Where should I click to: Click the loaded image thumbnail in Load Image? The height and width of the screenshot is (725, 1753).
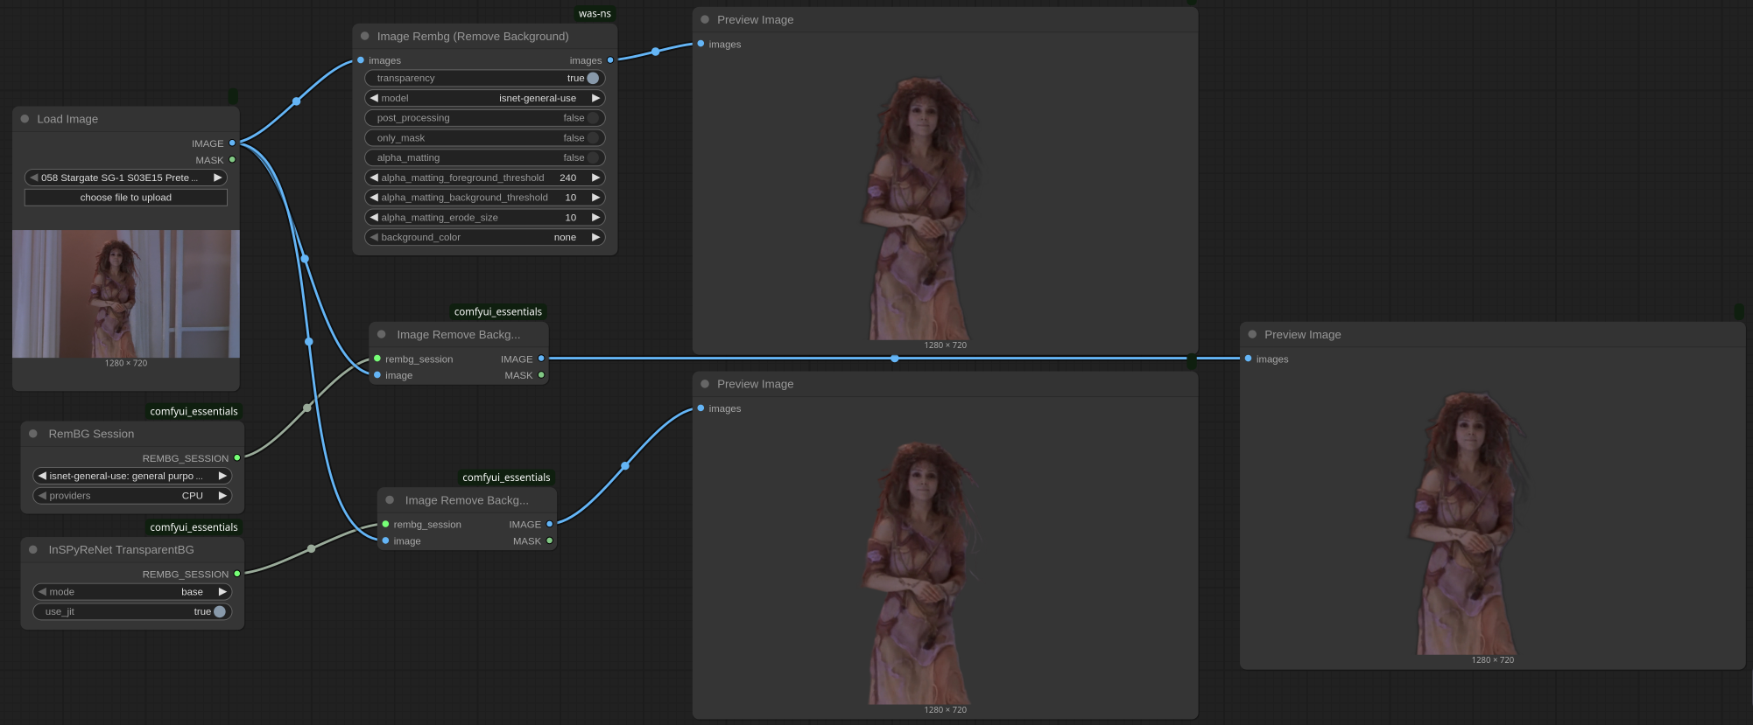(x=126, y=294)
